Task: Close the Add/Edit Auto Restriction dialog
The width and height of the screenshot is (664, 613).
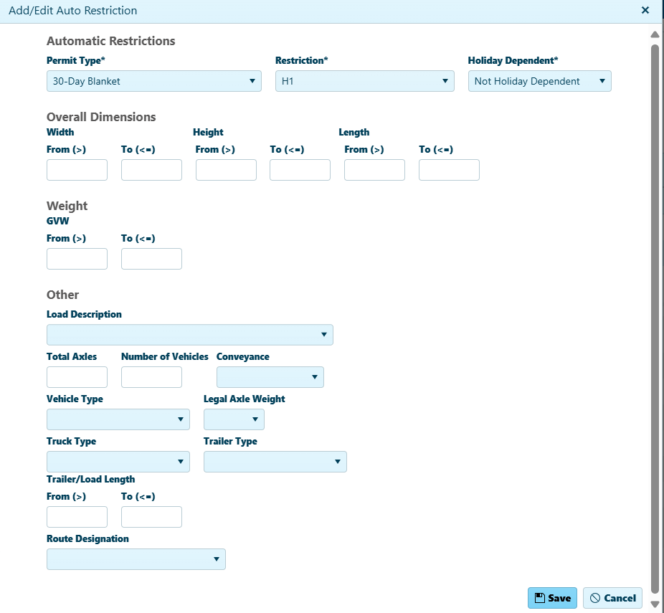Action: [x=645, y=11]
